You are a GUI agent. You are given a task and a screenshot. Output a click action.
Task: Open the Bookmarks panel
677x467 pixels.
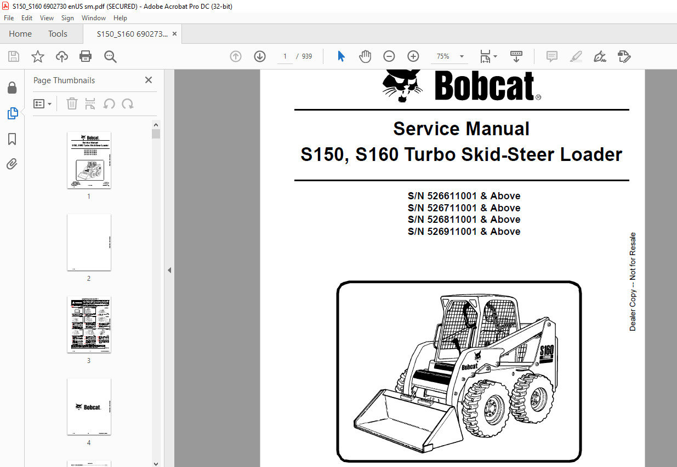(12, 139)
